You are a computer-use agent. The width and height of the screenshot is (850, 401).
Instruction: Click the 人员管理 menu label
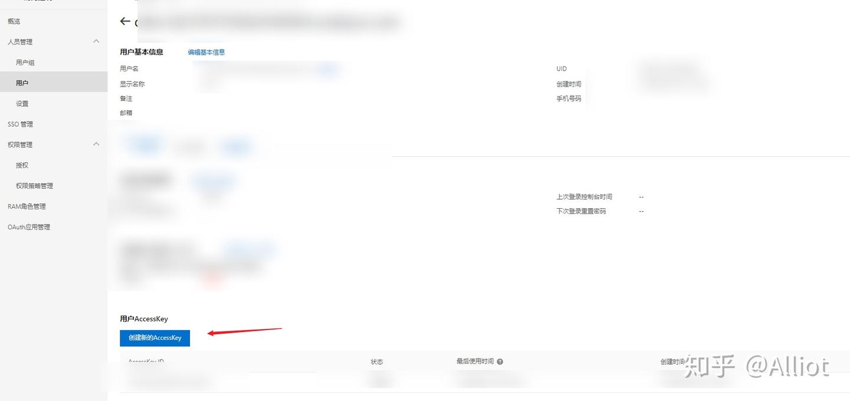(20, 42)
